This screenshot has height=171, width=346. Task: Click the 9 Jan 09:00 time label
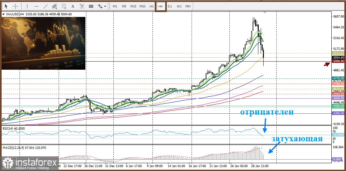(155, 166)
